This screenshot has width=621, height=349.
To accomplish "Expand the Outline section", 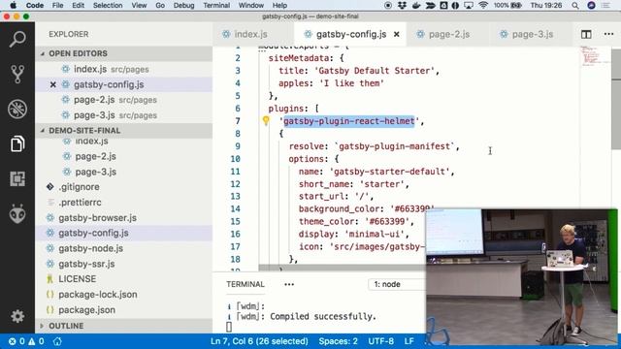I will (x=123, y=326).
